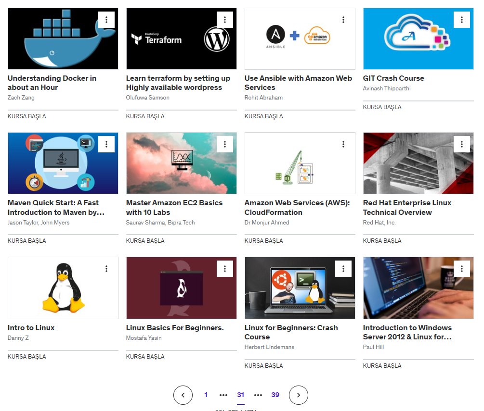The height and width of the screenshot is (411, 484).
Task: Open maroon Linux Basics thumbnail
Action: tap(182, 288)
